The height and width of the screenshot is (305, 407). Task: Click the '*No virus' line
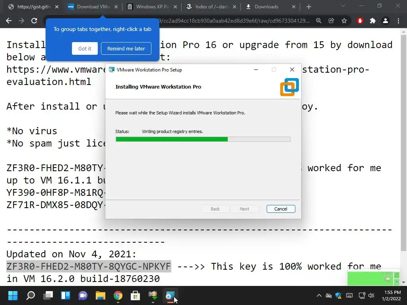click(x=32, y=131)
